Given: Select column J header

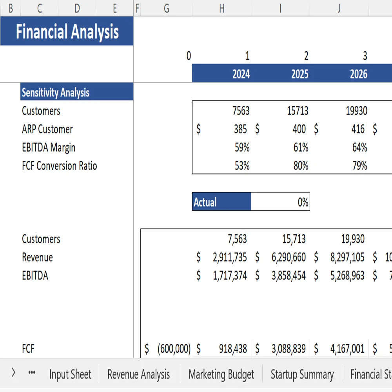Looking at the screenshot, I should coord(339,8).
